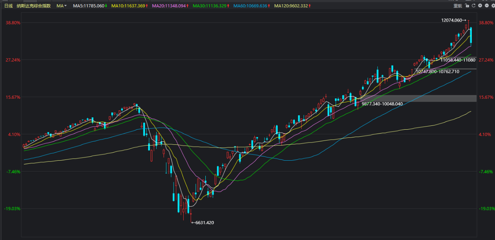Click the gray 9877-10048 gap zone band
Screen dimensions: 495x240
pyautogui.click(x=418, y=98)
